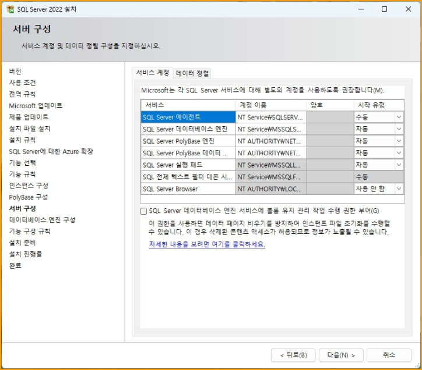Viewport: 422px width, 370px height.
Task: Click the 인스턴스 구성 step in sidebar
Action: coord(29,186)
